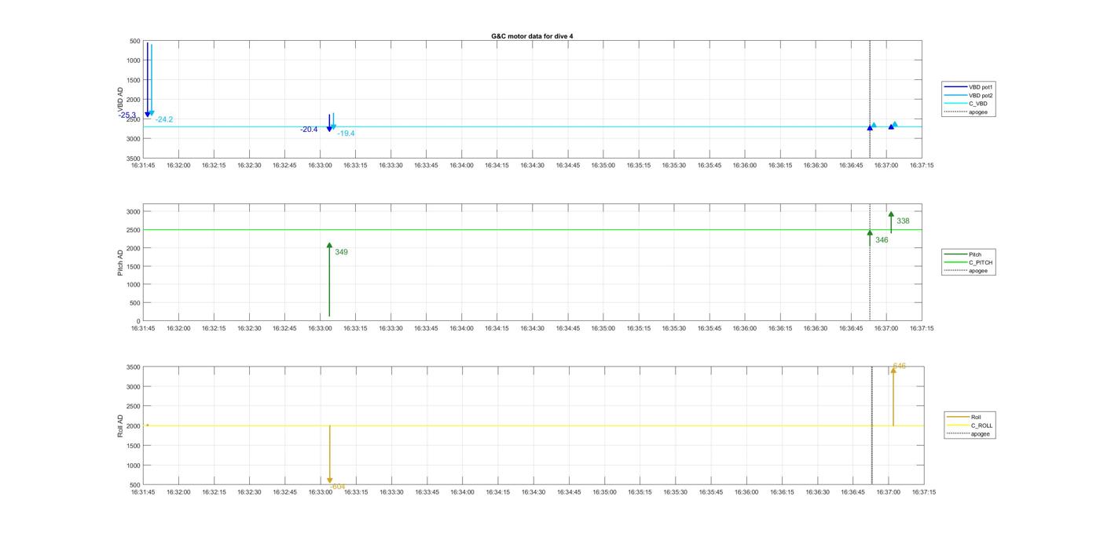The image size is (1100, 544).
Task: Click the 'Pitch AD' y-axis label
Action: (120, 263)
